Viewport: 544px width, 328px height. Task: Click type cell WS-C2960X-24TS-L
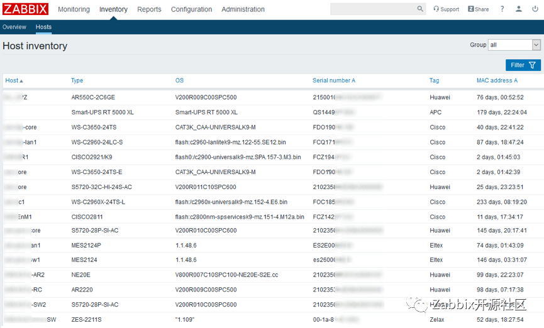pos(98,202)
